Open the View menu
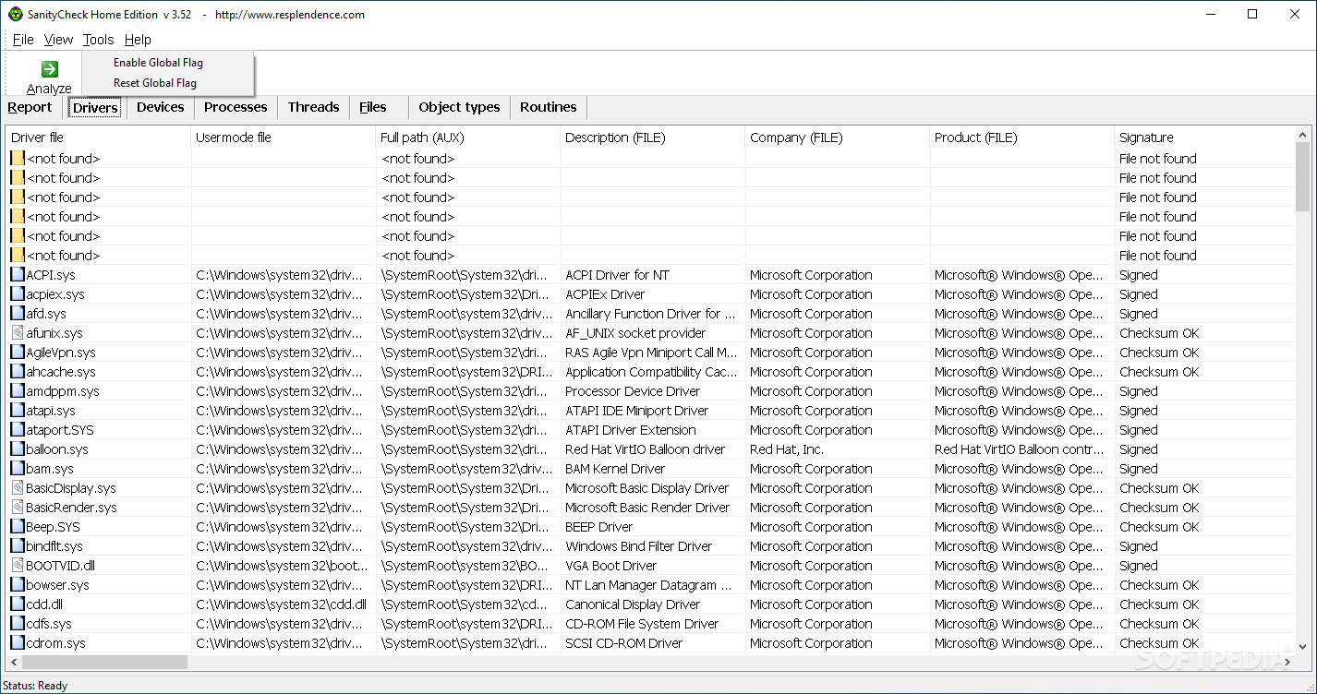The width and height of the screenshot is (1317, 694). (x=58, y=40)
